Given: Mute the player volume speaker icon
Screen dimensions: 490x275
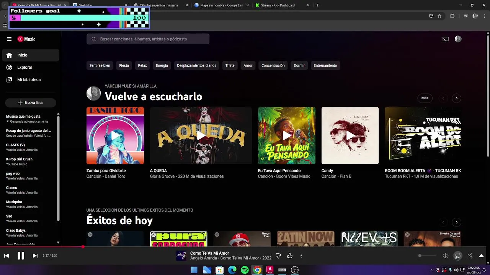Looking at the screenshot, I should [446, 256].
